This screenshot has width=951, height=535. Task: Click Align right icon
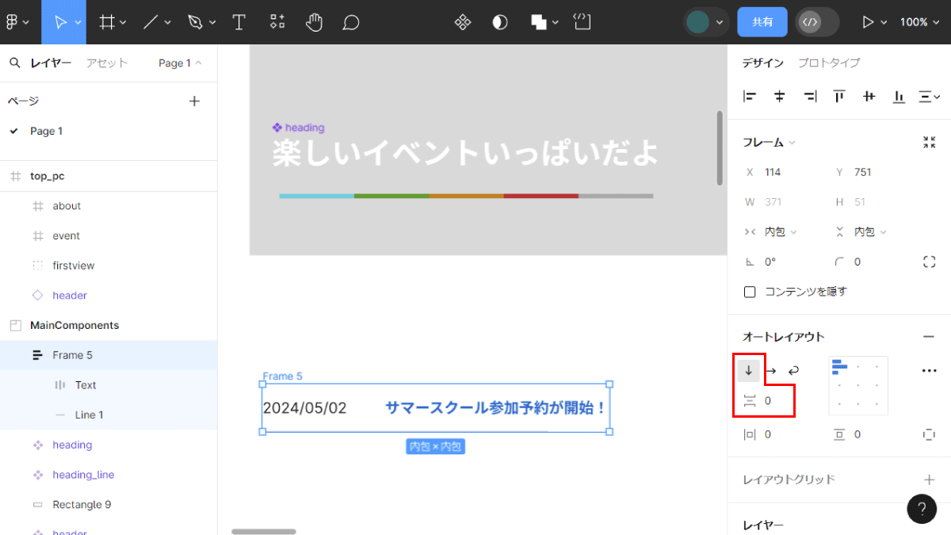pyautogui.click(x=810, y=97)
